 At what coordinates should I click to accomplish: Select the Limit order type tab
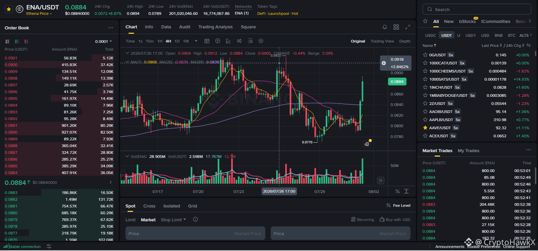[131, 220]
